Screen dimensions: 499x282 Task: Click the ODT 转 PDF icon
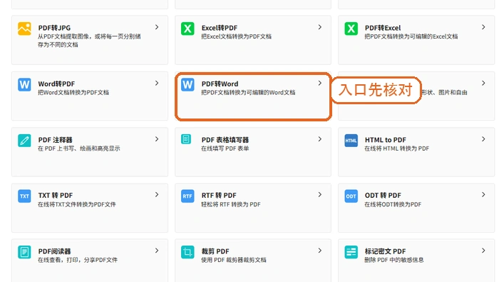coord(351,196)
